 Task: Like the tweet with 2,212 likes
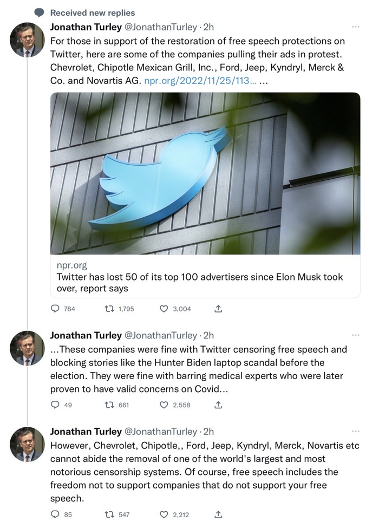[x=165, y=514]
